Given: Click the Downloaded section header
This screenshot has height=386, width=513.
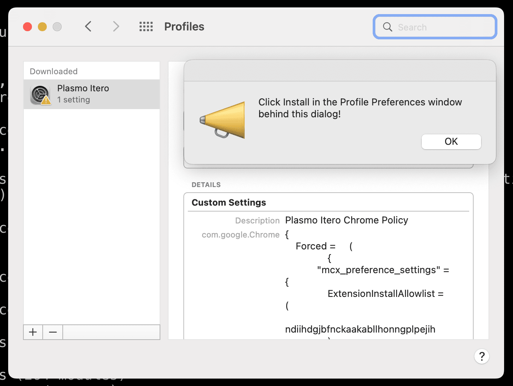Looking at the screenshot, I should [54, 71].
